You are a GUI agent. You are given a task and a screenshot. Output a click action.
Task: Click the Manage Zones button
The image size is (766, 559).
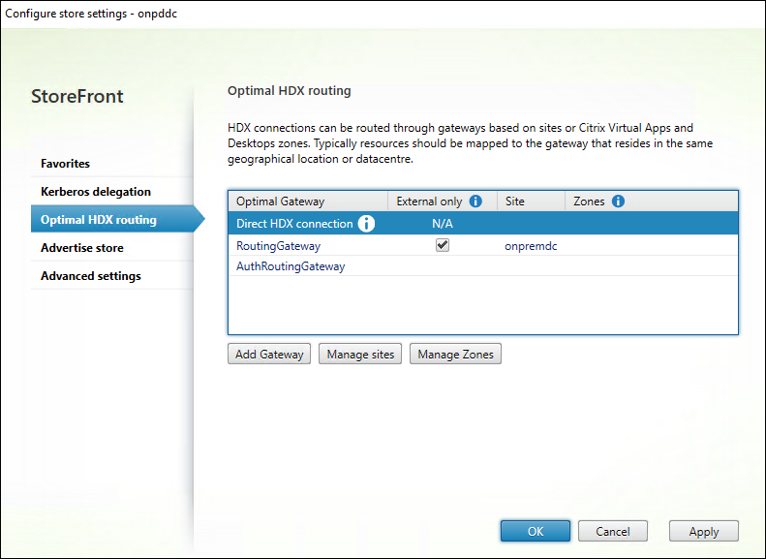(x=455, y=355)
